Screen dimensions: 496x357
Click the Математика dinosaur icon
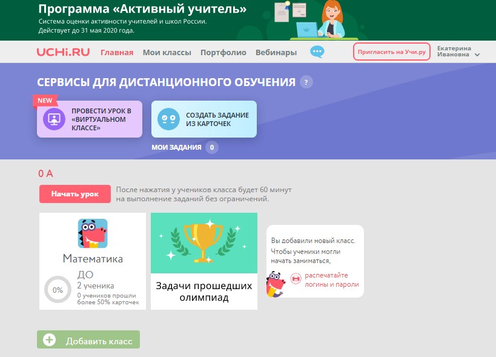pos(93,233)
